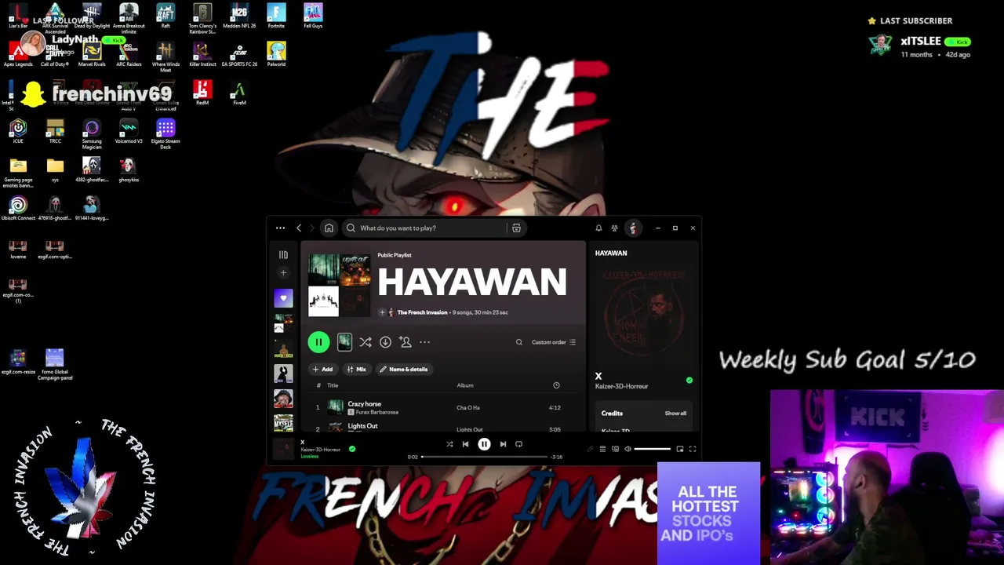1004x565 pixels.
Task: Skip to previous track
Action: point(465,444)
